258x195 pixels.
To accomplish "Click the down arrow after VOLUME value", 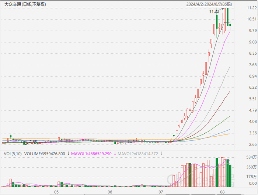I will click(69, 154).
